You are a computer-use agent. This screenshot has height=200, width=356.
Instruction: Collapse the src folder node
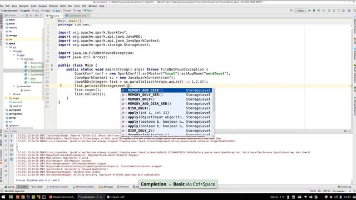tap(7, 47)
